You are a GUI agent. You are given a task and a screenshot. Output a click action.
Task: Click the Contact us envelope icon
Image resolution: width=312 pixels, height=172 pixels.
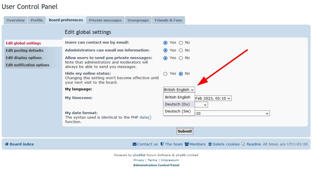point(135,144)
